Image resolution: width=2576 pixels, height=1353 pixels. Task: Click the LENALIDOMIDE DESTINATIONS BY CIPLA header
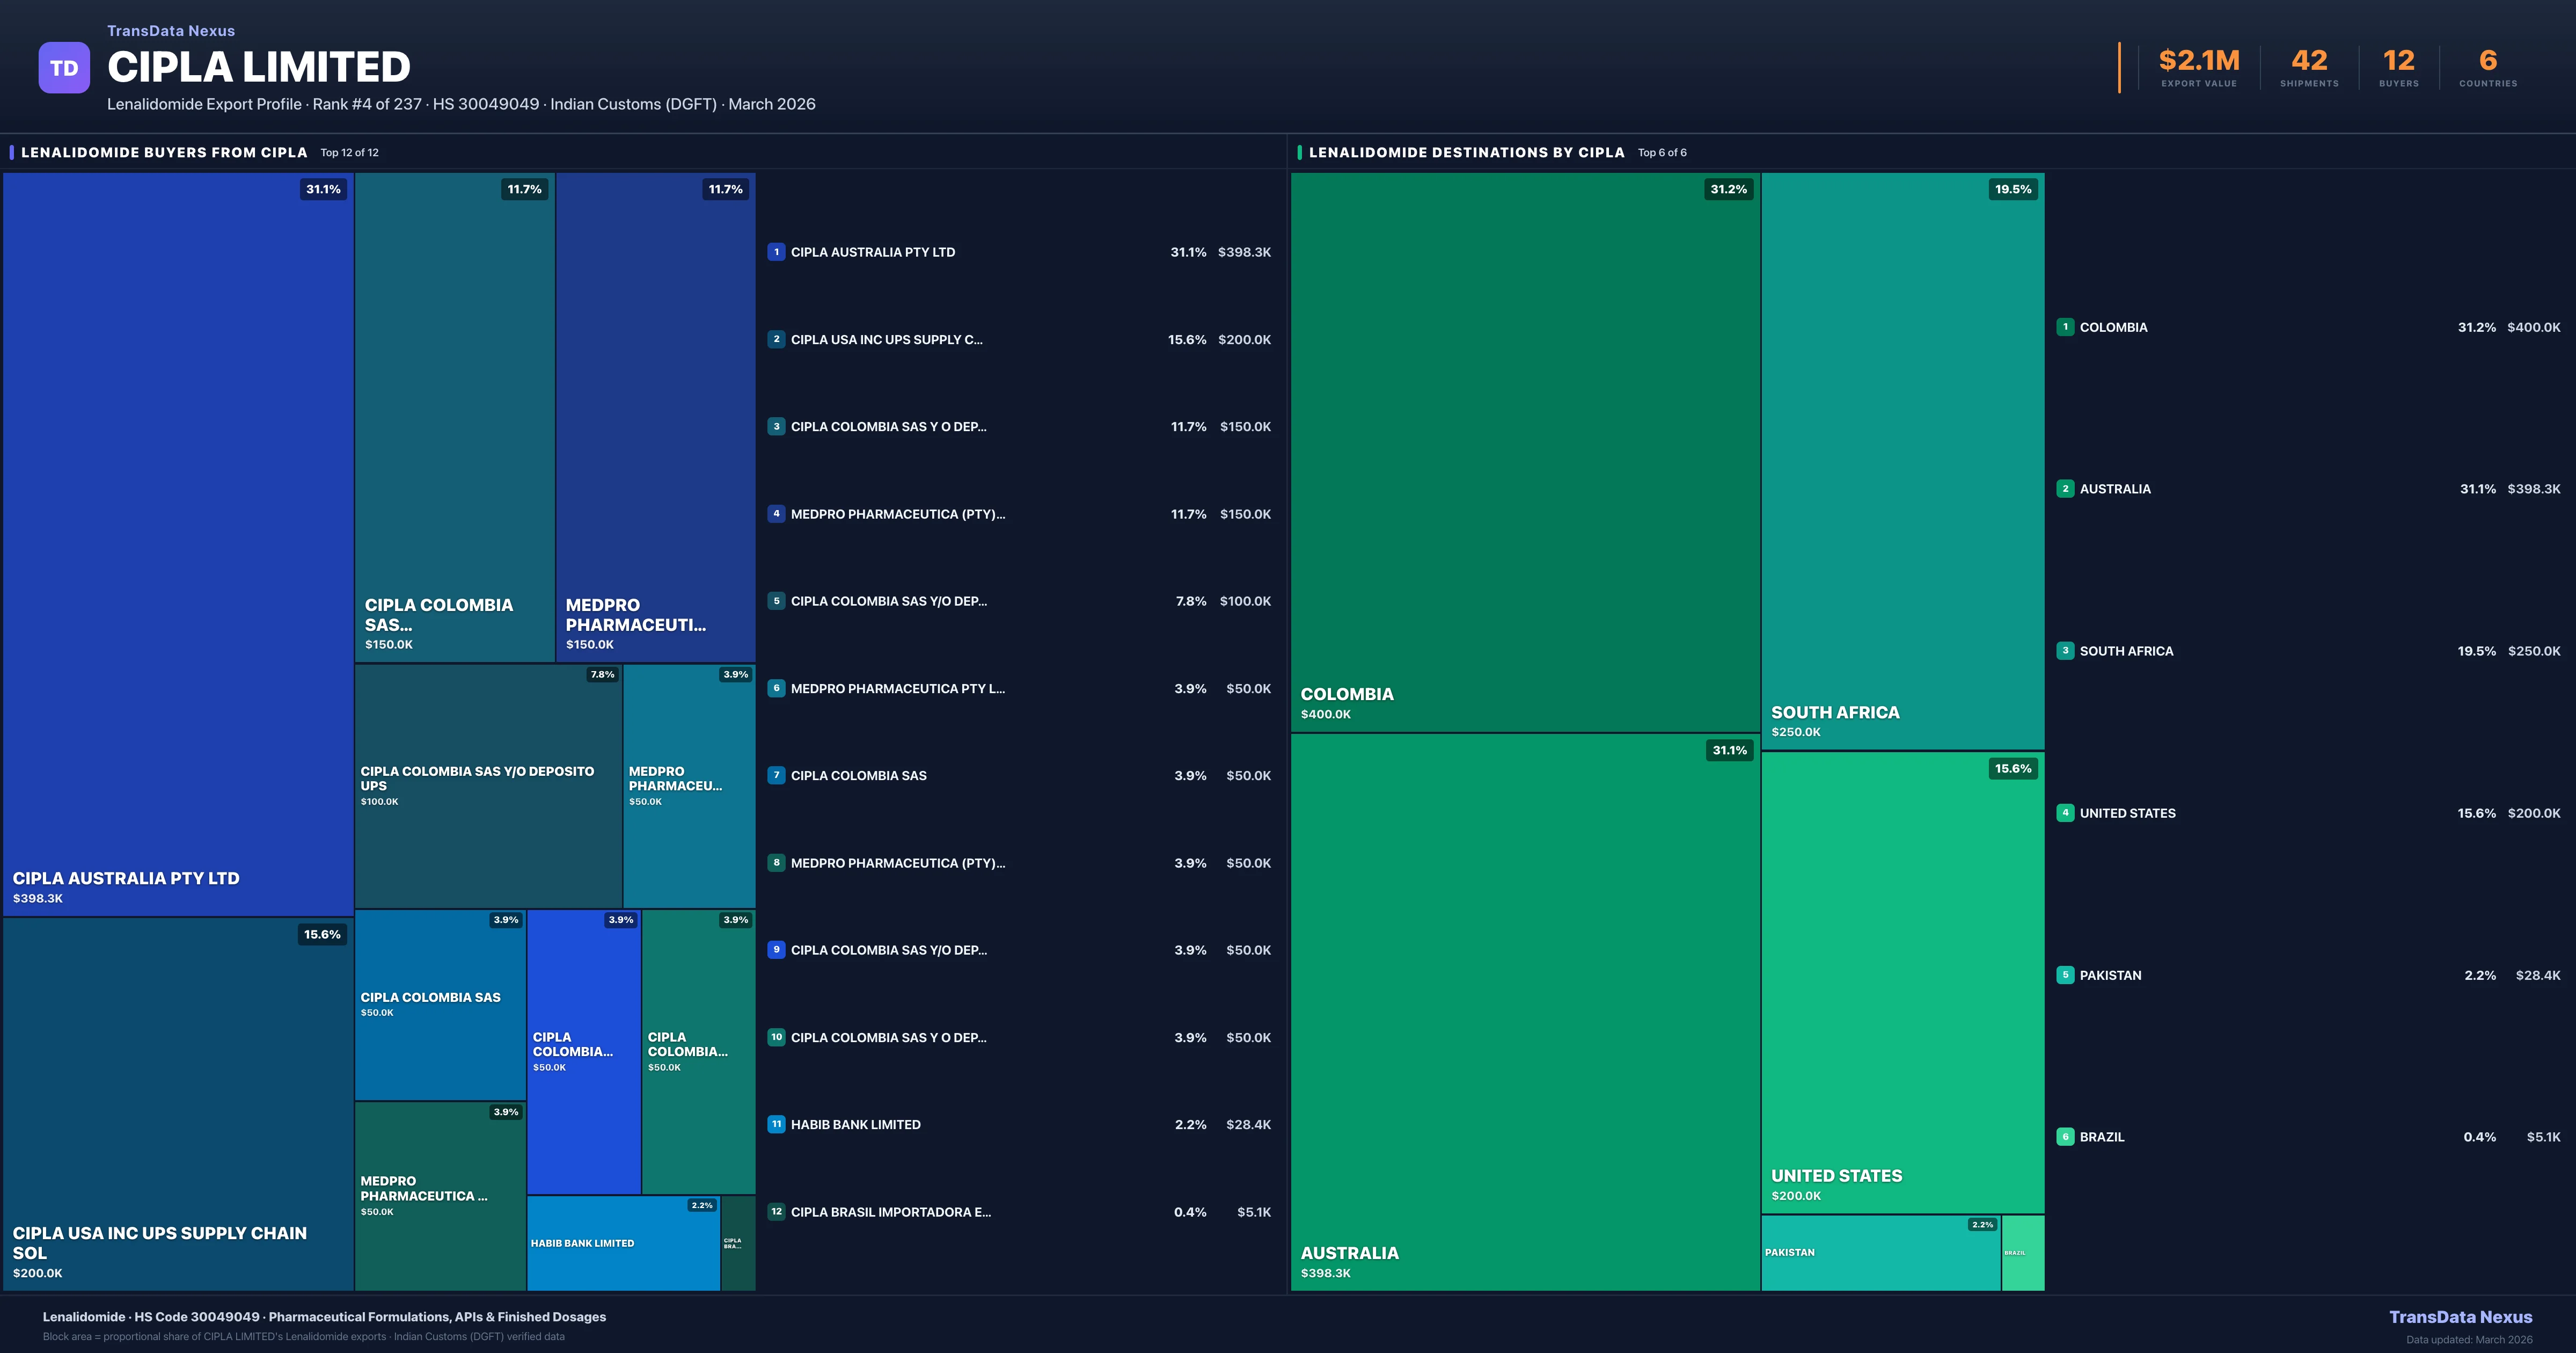[x=1467, y=152]
